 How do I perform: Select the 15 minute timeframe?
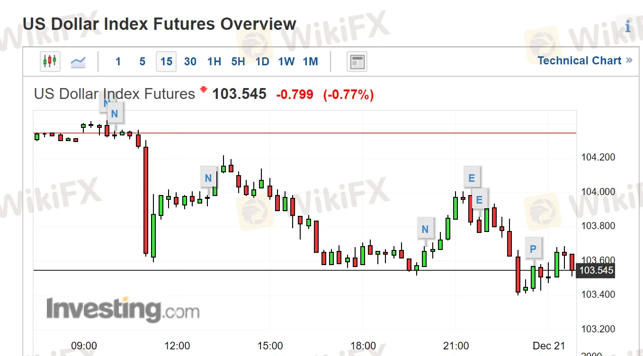click(166, 62)
